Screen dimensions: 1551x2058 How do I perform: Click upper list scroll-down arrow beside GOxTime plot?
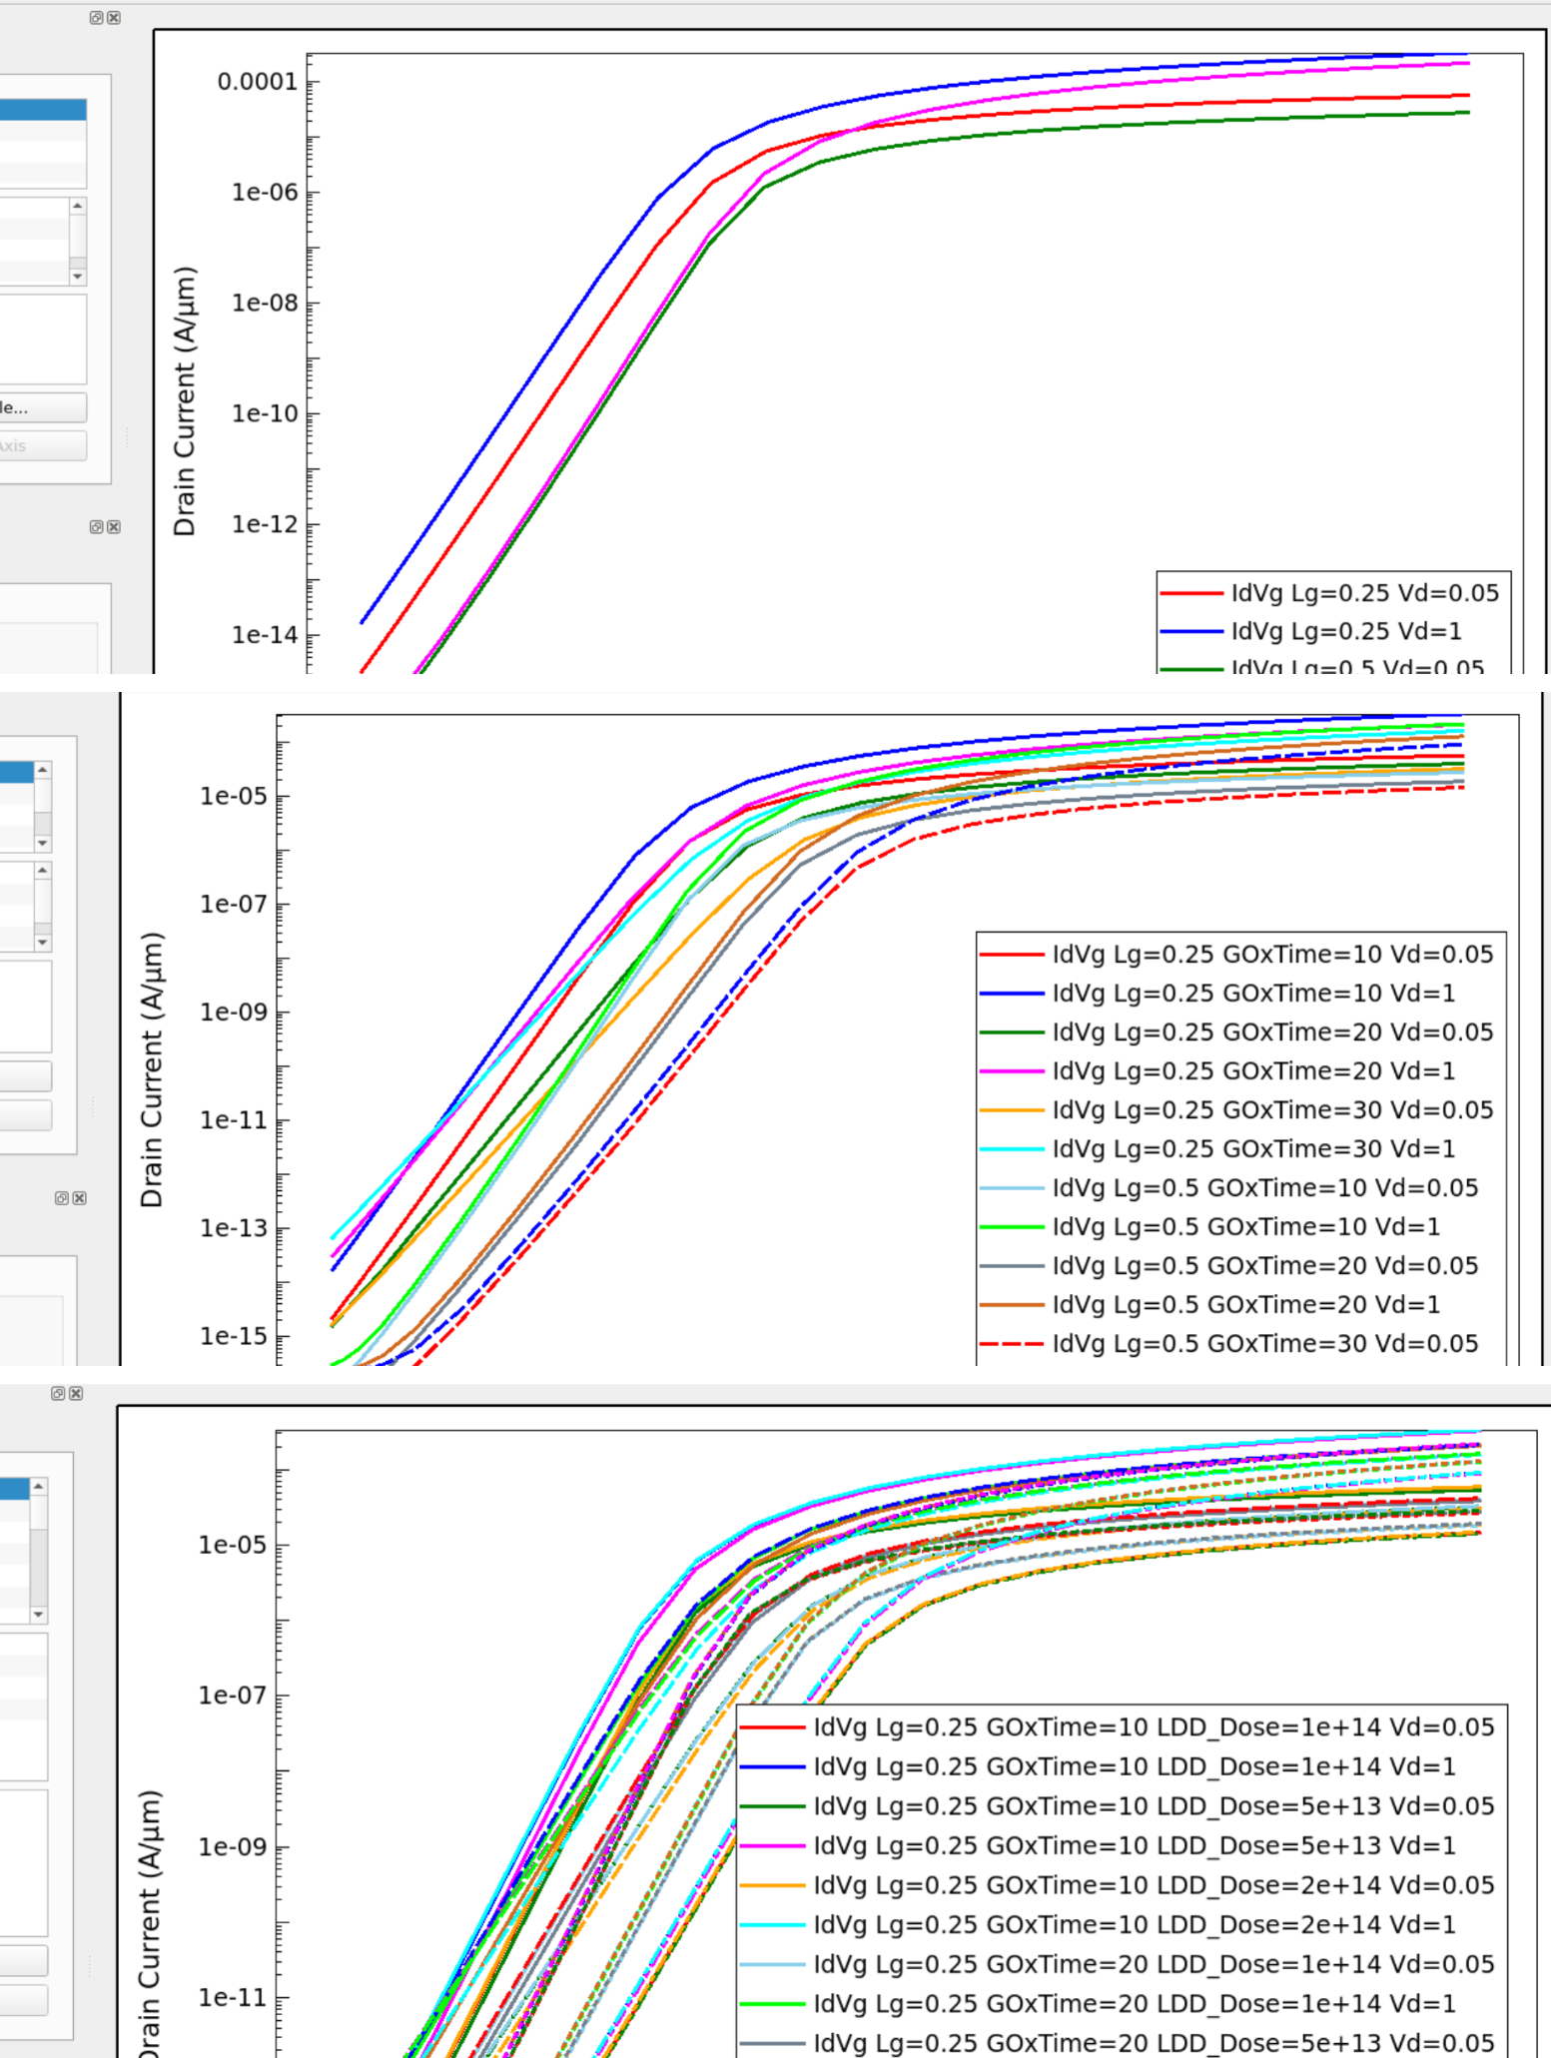[42, 843]
